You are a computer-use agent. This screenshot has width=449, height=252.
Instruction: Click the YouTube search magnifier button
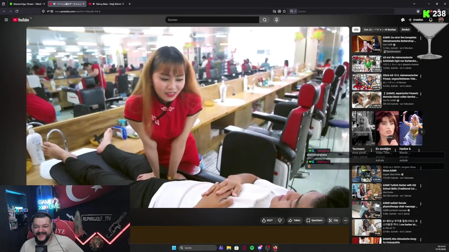pos(264,20)
